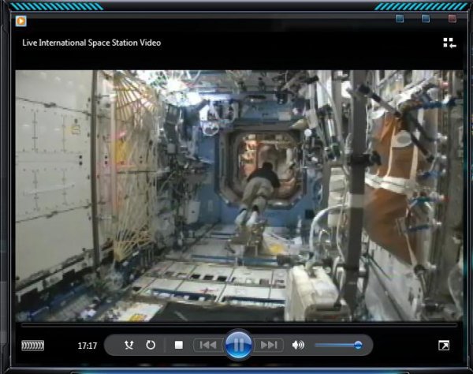The width and height of the screenshot is (473, 374).
Task: Click the volume slider track
Action: [338, 345]
